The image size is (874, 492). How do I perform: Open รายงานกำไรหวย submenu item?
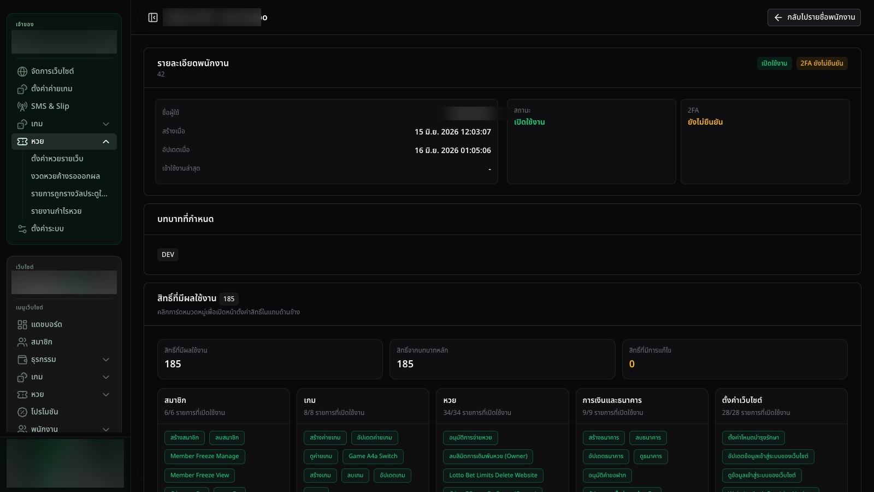(69, 211)
